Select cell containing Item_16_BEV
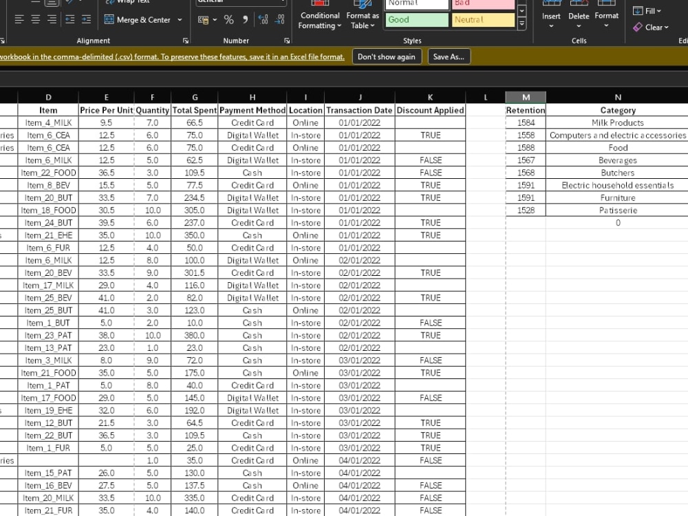This screenshot has height=516, width=688. (x=48, y=485)
